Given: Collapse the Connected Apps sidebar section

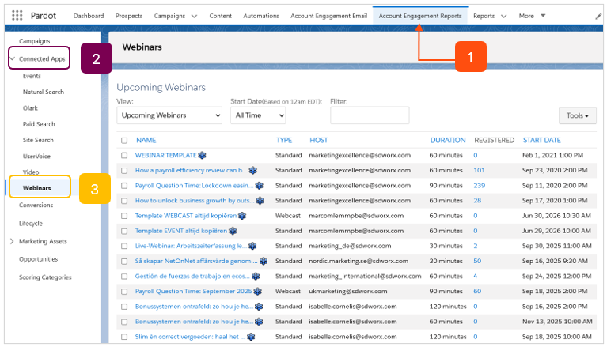Looking at the screenshot, I should pyautogui.click(x=13, y=58).
